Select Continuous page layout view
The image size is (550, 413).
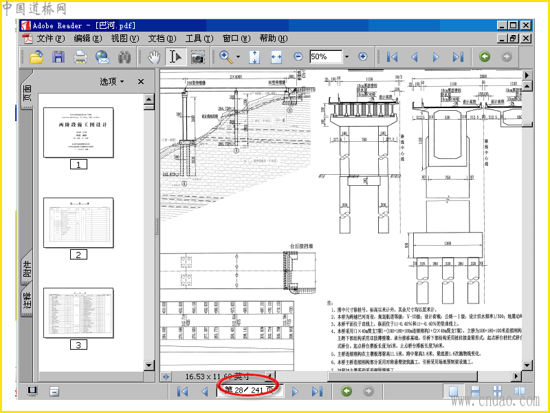click(x=475, y=391)
